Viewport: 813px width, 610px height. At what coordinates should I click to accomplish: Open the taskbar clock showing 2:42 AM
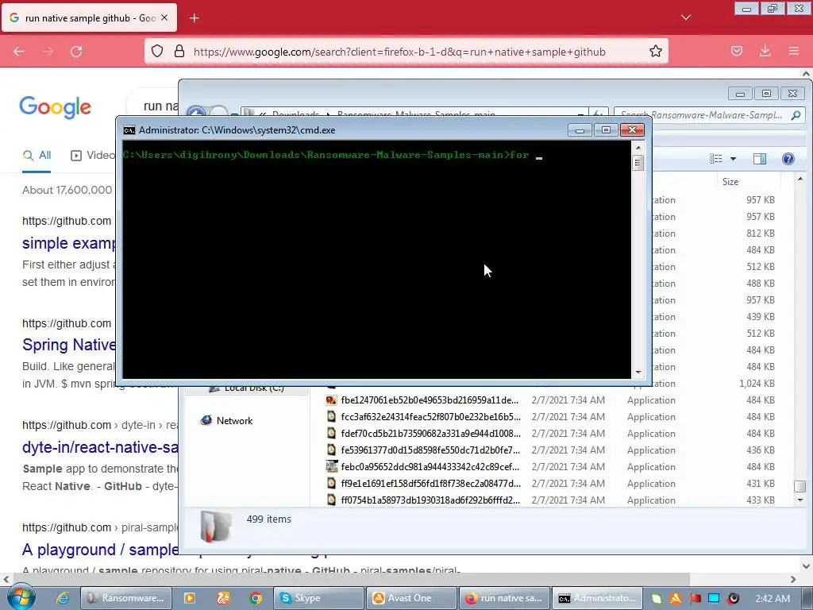772,599
